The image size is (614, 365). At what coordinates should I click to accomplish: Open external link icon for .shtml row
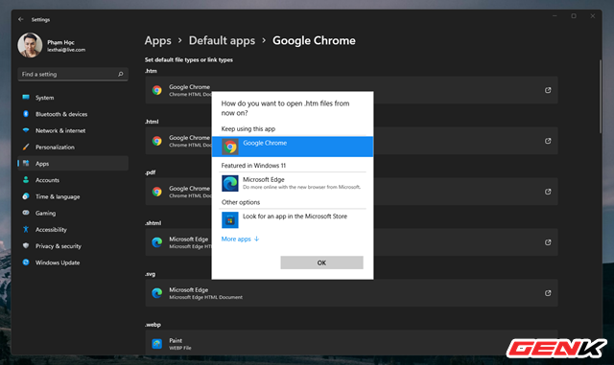[x=548, y=242]
